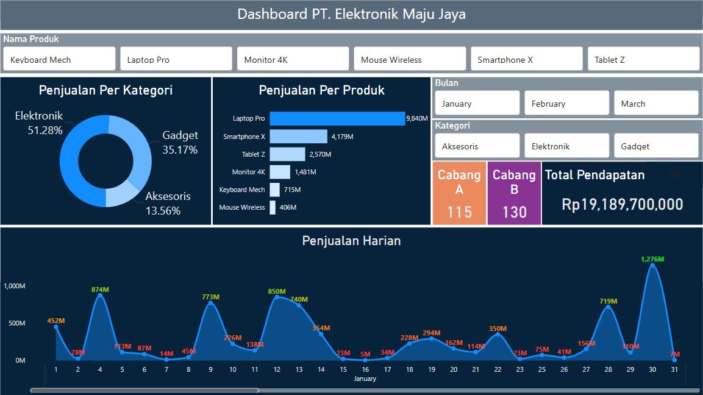This screenshot has height=395, width=703.
Task: Select "Mouse Wireless" from the product slicer
Action: 409,58
